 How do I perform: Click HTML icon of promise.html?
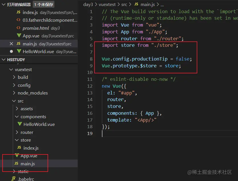coord(19,28)
